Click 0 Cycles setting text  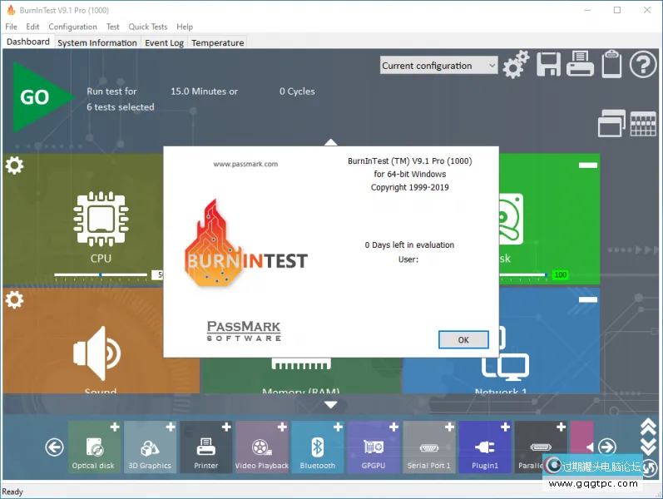(297, 91)
